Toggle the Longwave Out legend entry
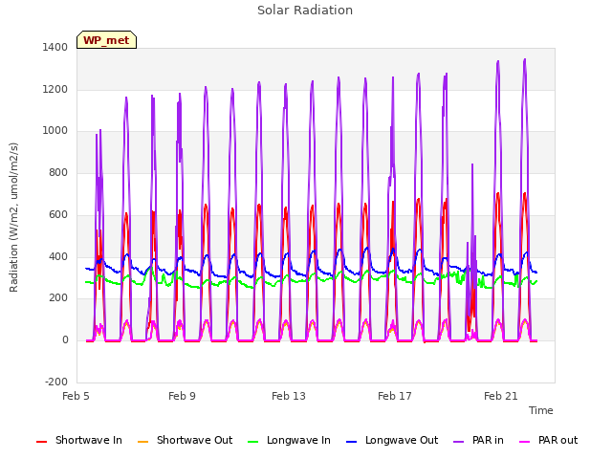 (392, 440)
